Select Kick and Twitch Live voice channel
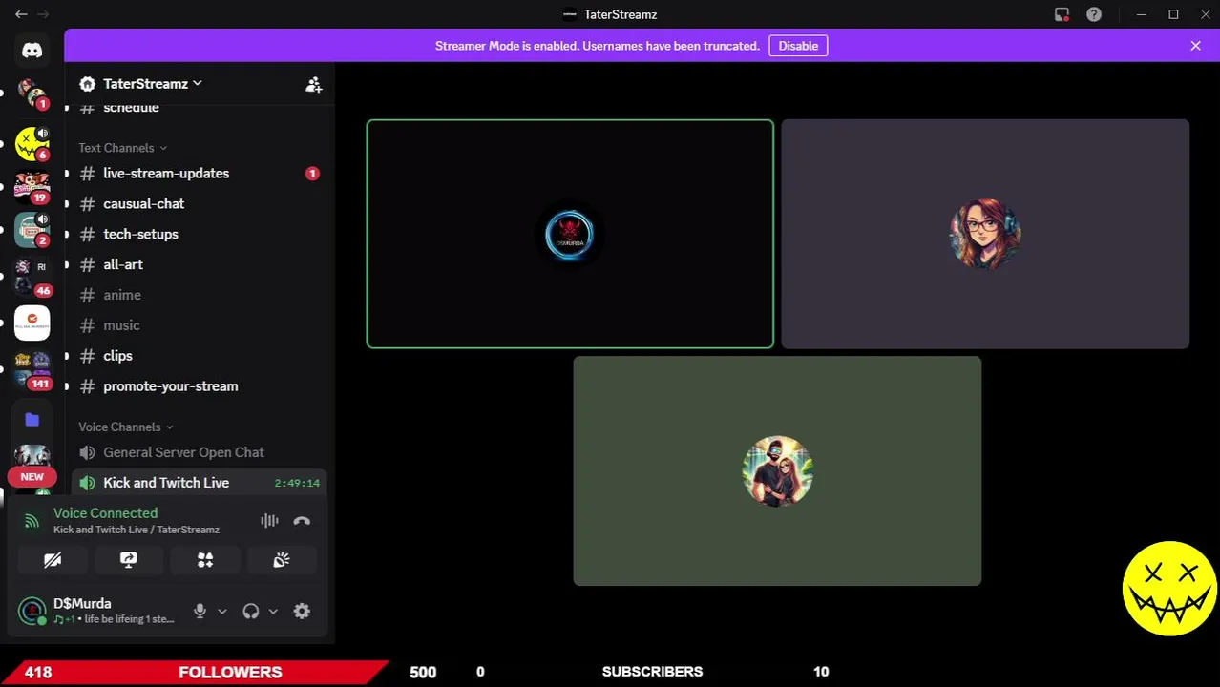Viewport: 1220px width, 687px height. pos(199,483)
